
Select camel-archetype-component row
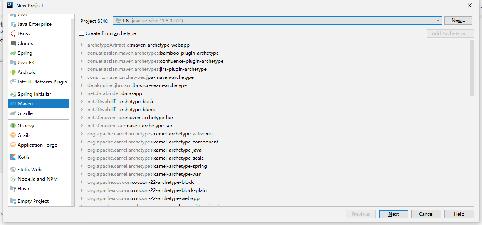[274, 142]
